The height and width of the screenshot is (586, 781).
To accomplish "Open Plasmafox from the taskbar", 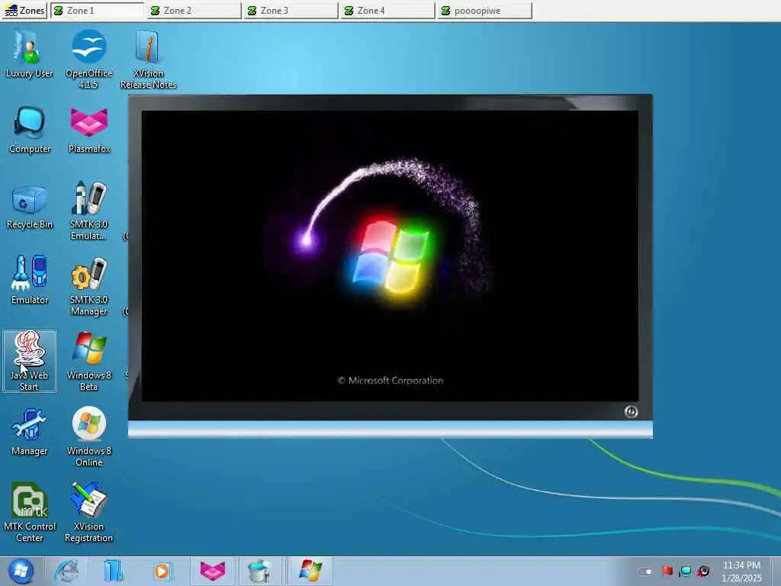I will (x=213, y=571).
